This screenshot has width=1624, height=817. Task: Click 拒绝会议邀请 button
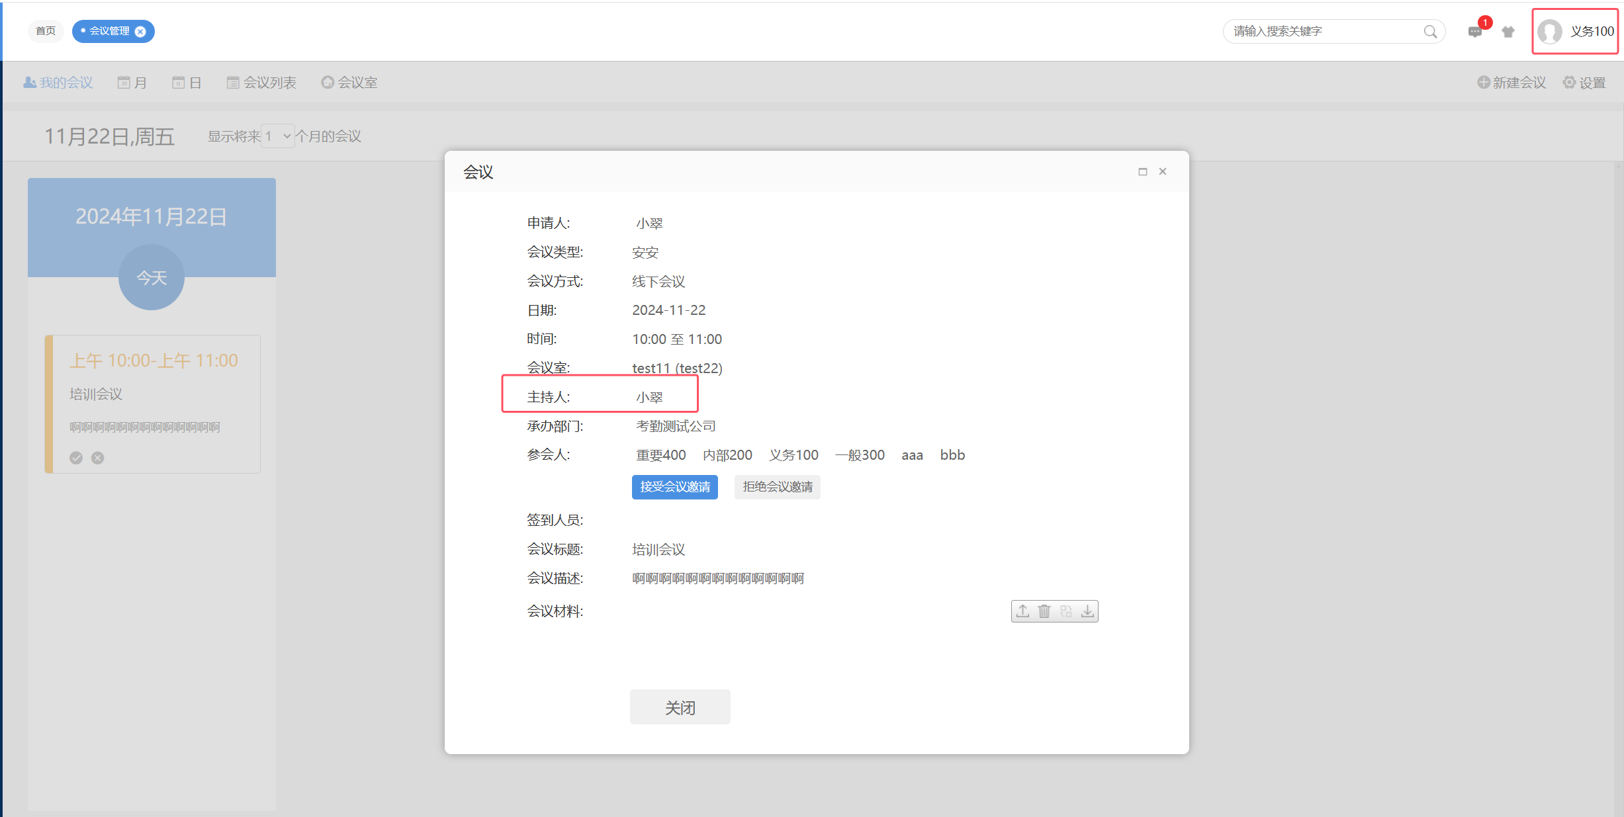(777, 487)
